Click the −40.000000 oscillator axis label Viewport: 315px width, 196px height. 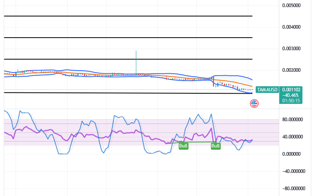[293, 171]
